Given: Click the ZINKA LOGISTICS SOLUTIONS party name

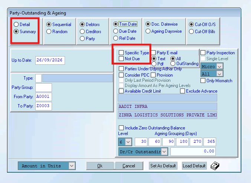Looking at the screenshot, I should coord(167,115).
